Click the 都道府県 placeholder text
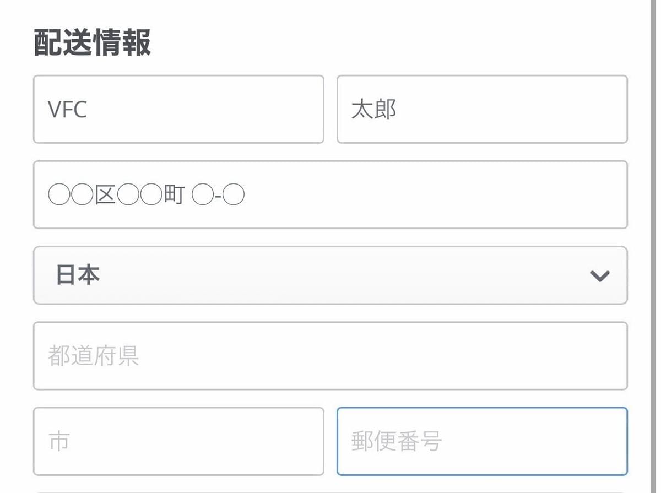 93,356
